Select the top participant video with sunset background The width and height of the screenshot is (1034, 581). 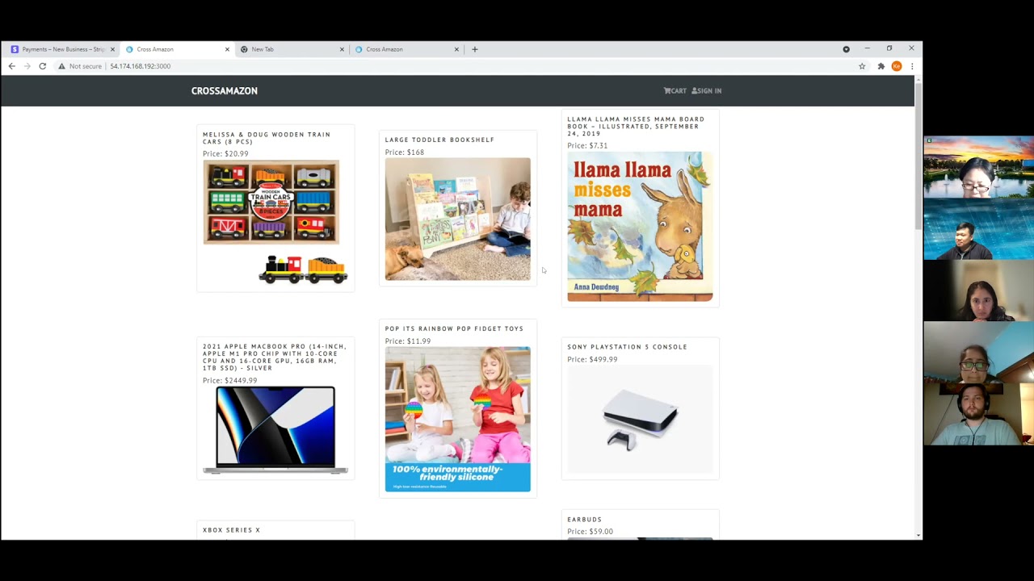pyautogui.click(x=979, y=167)
